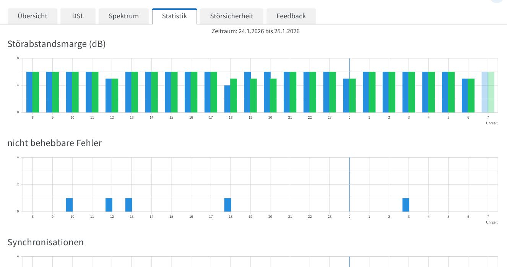This screenshot has width=507, height=267.
Task: Click the active Statistik tab
Action: (x=174, y=16)
